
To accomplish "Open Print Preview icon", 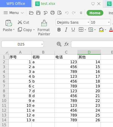I will click(60, 13).
